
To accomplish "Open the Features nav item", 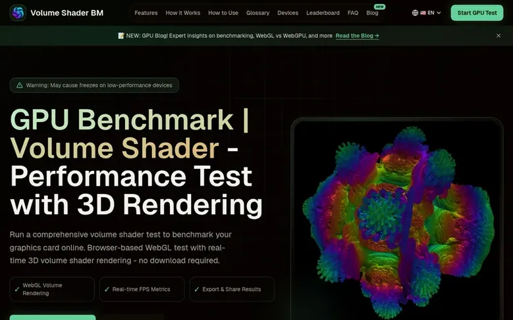I will pos(146,12).
